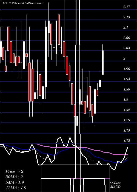Click the last white candlestick at right edge
The image size is (137, 192).
[x=103, y=63]
